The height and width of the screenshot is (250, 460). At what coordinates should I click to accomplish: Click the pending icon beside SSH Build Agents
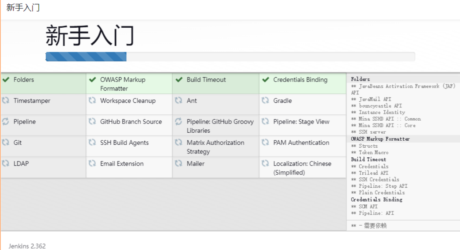tap(92, 142)
